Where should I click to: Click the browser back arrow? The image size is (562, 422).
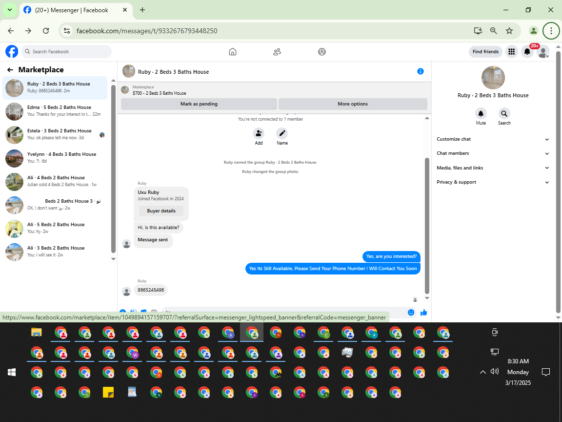(x=11, y=31)
